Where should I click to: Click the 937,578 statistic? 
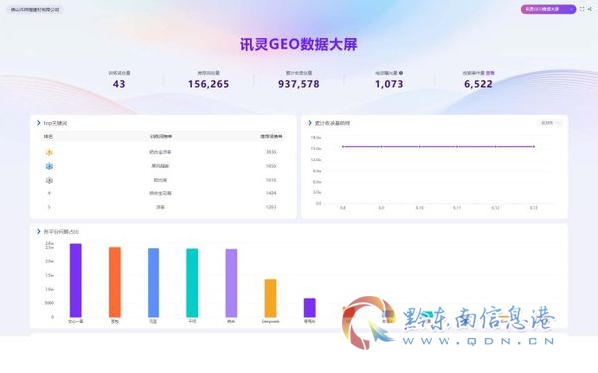pyautogui.click(x=299, y=84)
